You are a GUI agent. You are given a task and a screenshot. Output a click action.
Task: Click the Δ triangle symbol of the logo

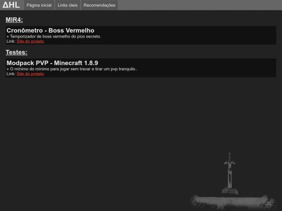click(x=5, y=5)
